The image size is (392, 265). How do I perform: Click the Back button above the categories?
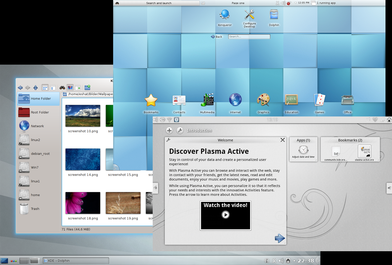[x=217, y=37]
